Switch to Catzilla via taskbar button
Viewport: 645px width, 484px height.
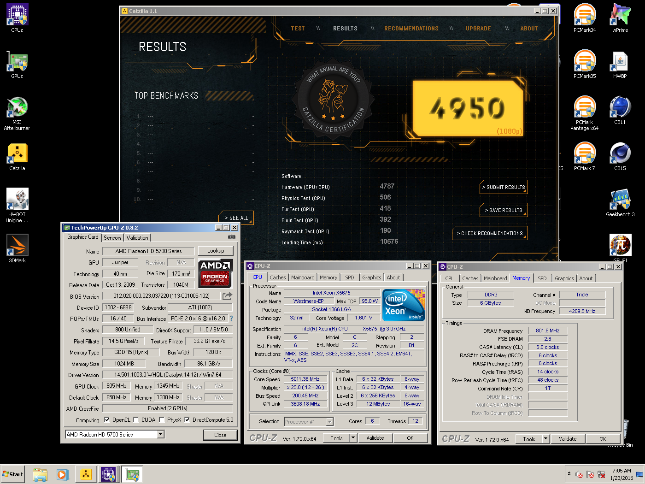[86, 474]
